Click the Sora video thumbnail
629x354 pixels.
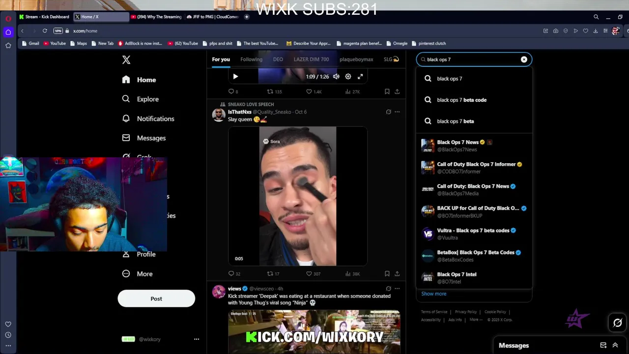coord(298,196)
